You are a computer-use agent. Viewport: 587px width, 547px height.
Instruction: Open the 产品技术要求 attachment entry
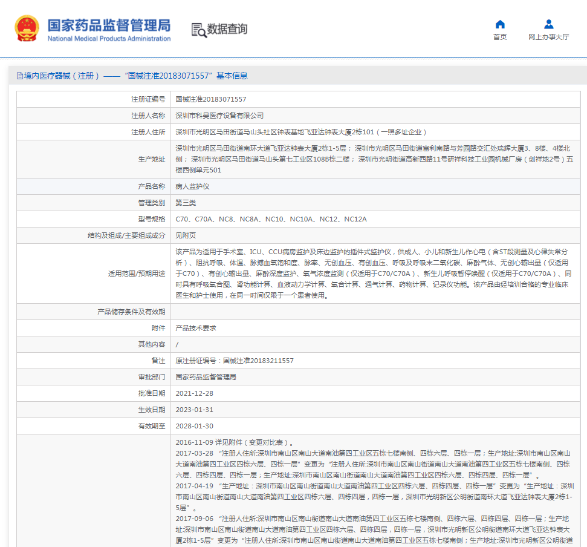tap(196, 328)
